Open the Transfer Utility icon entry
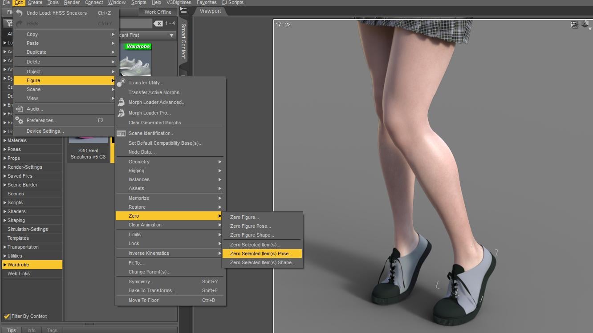Screen dimensions: 593x333 (x=121, y=83)
